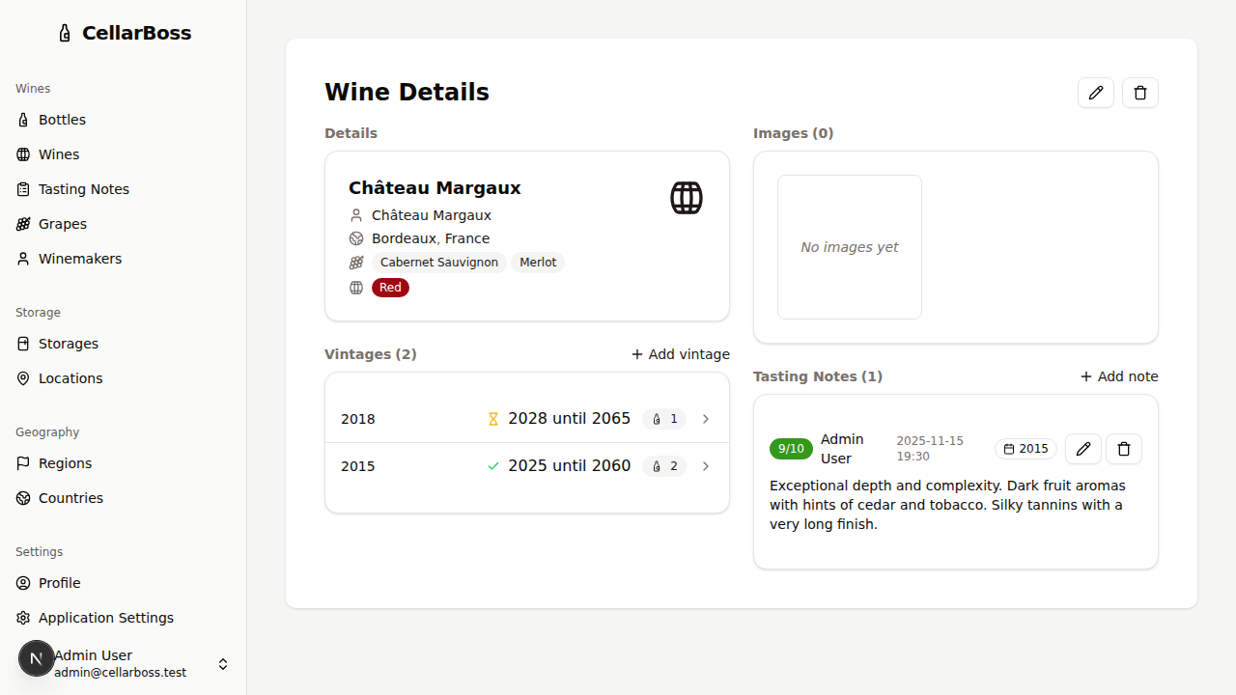The width and height of the screenshot is (1236, 695).
Task: Open Application Settings
Action: tap(104, 617)
